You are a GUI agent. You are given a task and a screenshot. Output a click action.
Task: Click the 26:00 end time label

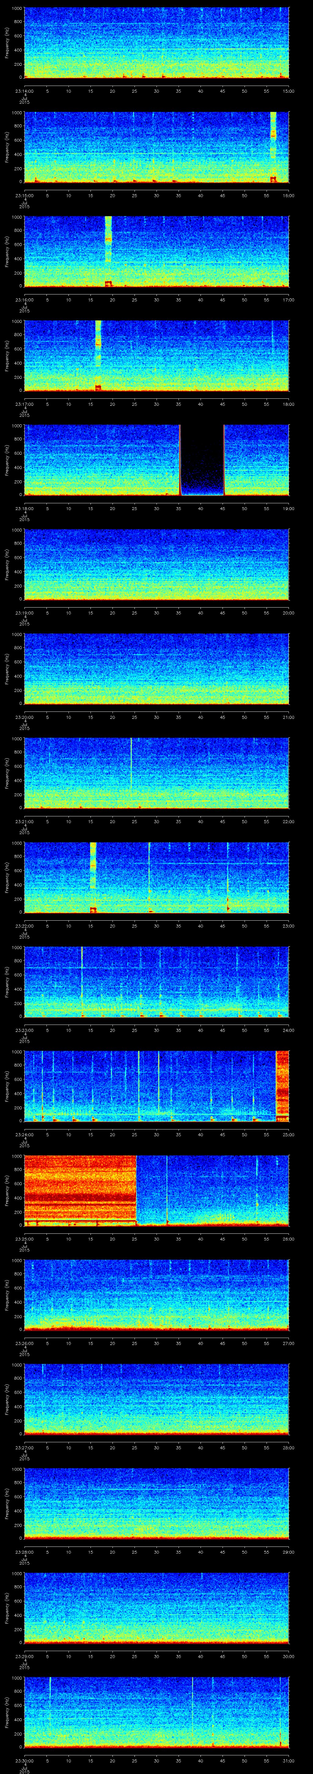coord(288,1239)
